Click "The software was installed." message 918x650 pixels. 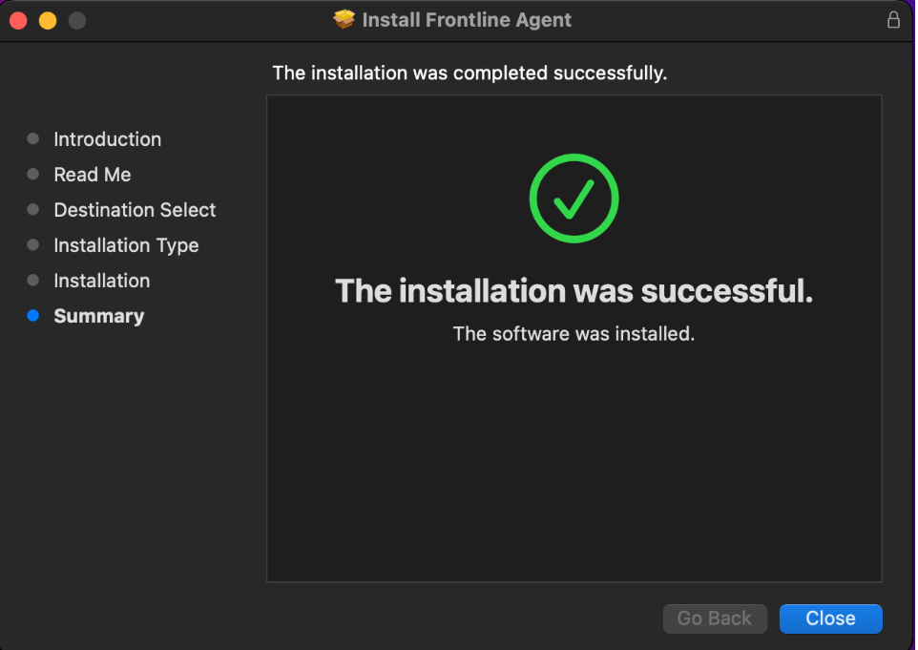coord(574,334)
